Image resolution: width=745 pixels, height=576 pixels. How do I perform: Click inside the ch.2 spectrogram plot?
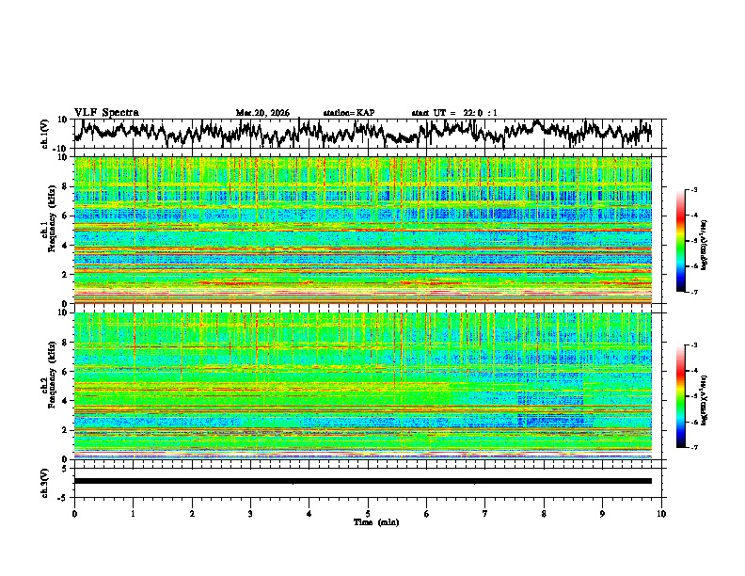363,386
